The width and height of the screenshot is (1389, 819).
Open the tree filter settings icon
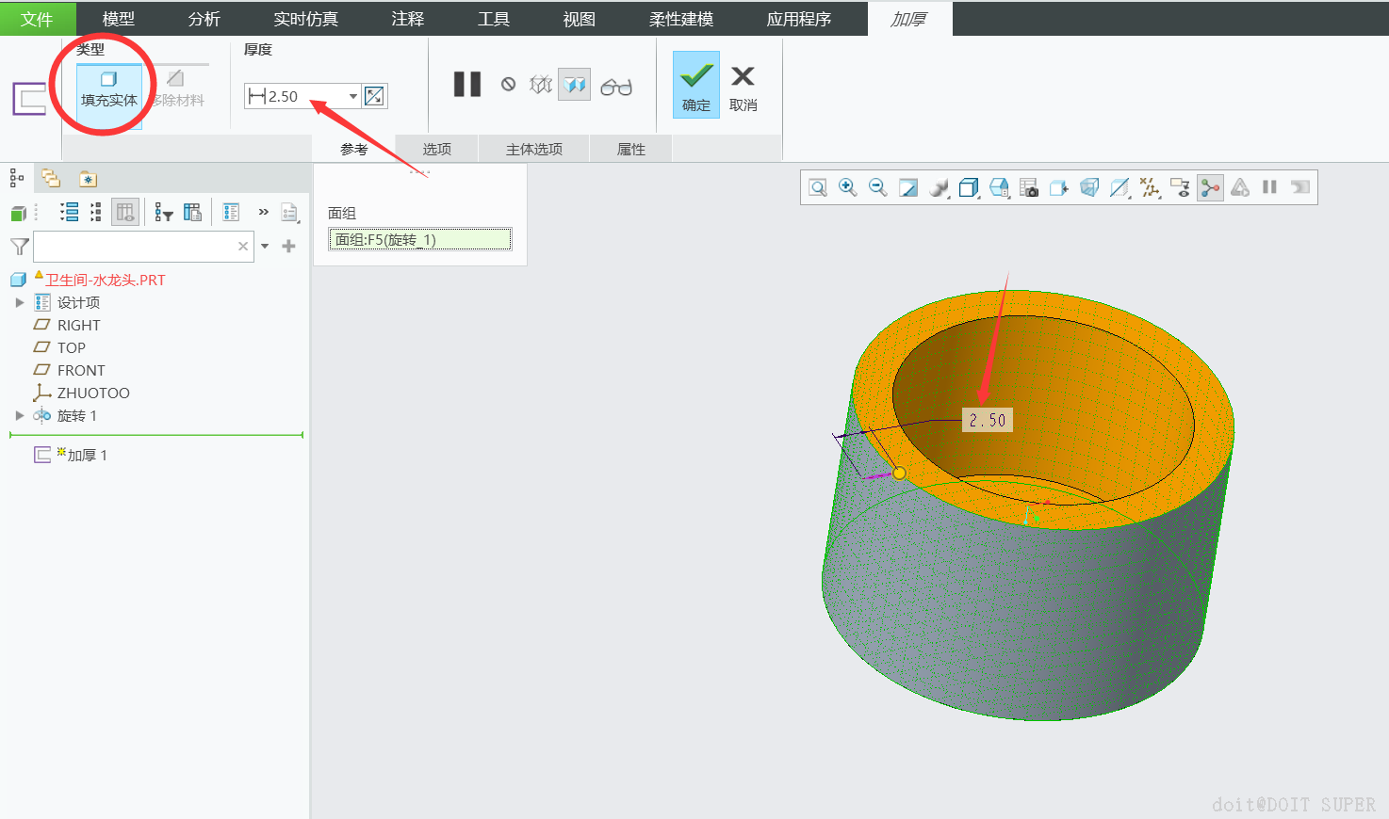164,213
